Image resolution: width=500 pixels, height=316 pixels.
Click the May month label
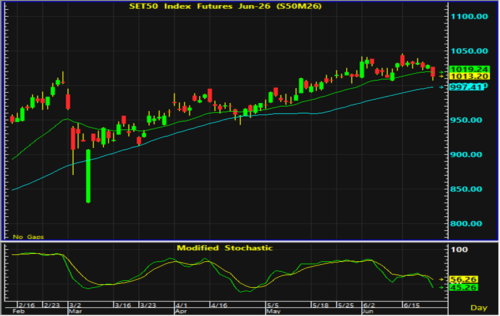coord(273,311)
